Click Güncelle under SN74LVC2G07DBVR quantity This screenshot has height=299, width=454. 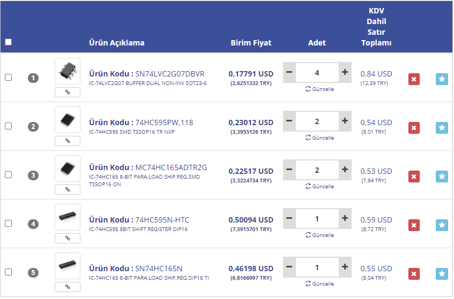click(319, 89)
